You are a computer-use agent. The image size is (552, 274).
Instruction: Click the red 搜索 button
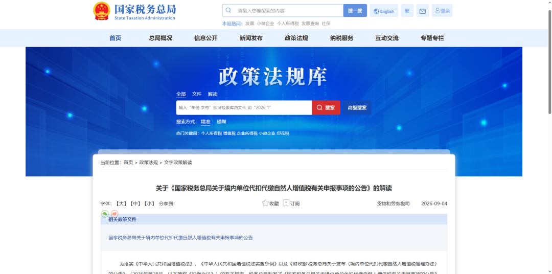point(326,108)
